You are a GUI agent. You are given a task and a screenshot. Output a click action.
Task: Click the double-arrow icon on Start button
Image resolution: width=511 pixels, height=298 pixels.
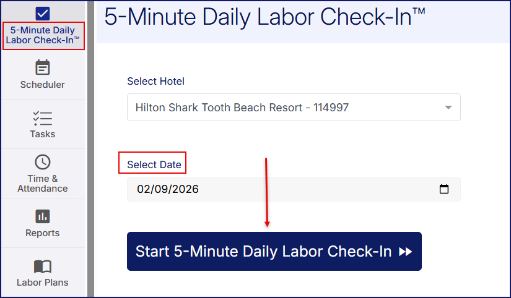pyautogui.click(x=406, y=252)
